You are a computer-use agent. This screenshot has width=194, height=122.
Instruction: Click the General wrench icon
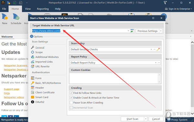coord(33,48)
